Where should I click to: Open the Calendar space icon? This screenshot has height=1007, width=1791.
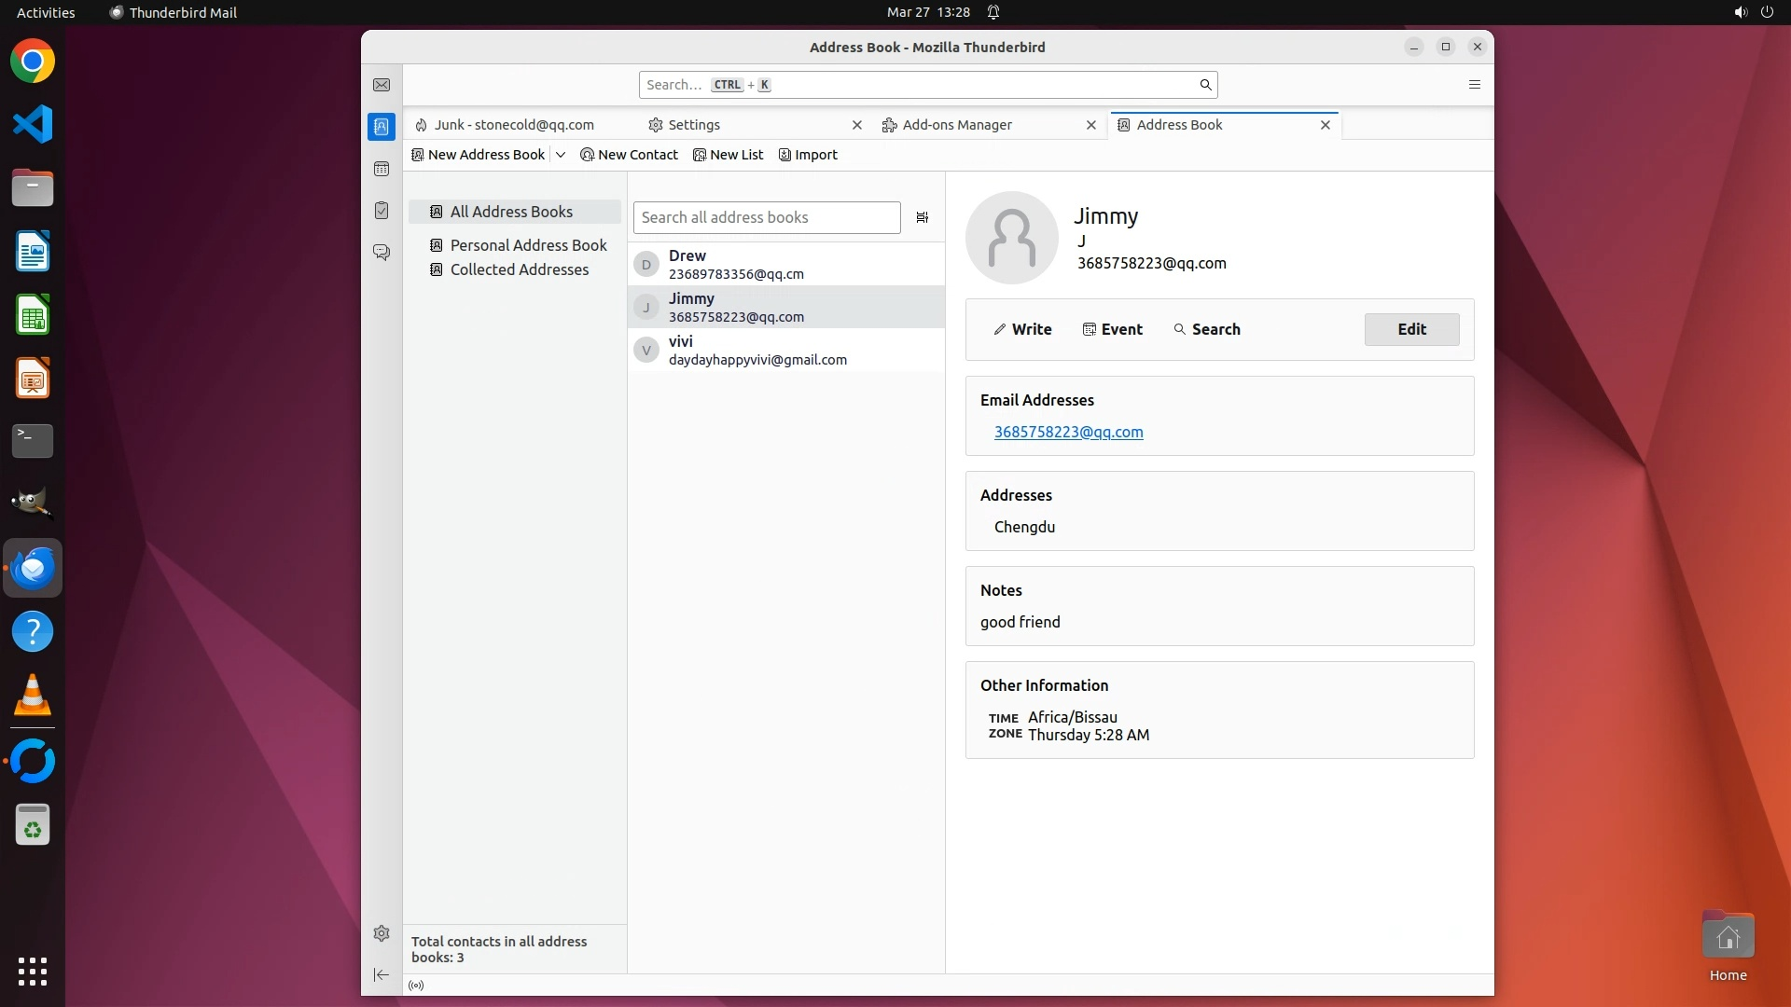tap(382, 169)
